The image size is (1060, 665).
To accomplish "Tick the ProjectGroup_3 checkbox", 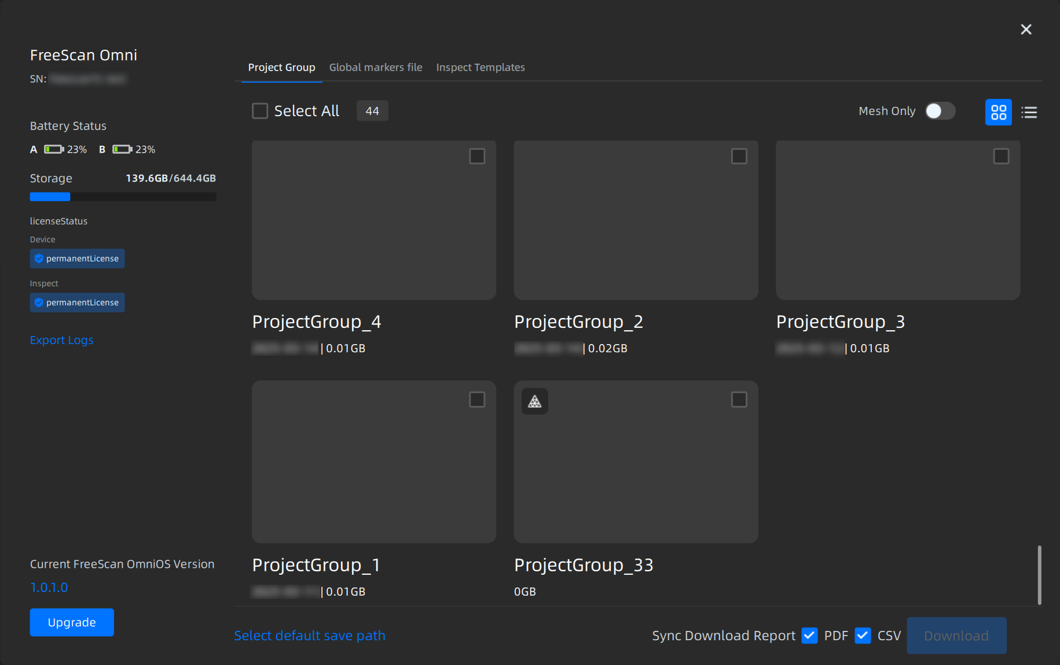I will [x=1000, y=157].
